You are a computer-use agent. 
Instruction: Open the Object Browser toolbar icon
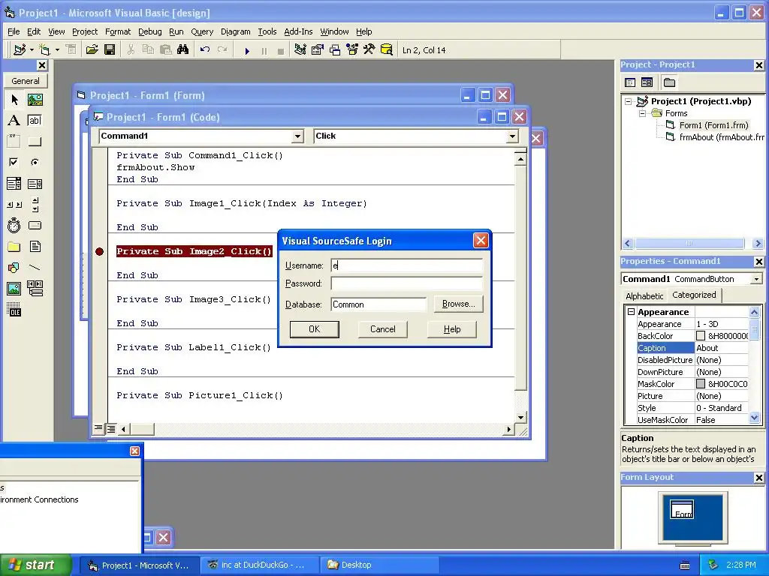(x=352, y=50)
